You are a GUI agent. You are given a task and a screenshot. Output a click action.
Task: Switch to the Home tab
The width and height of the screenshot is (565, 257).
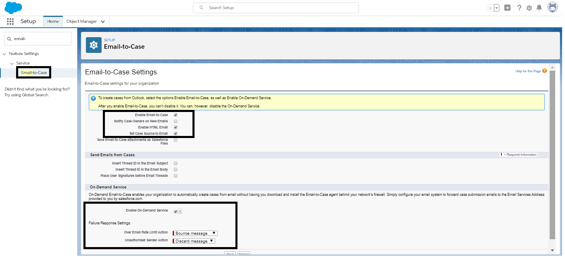[x=53, y=21]
